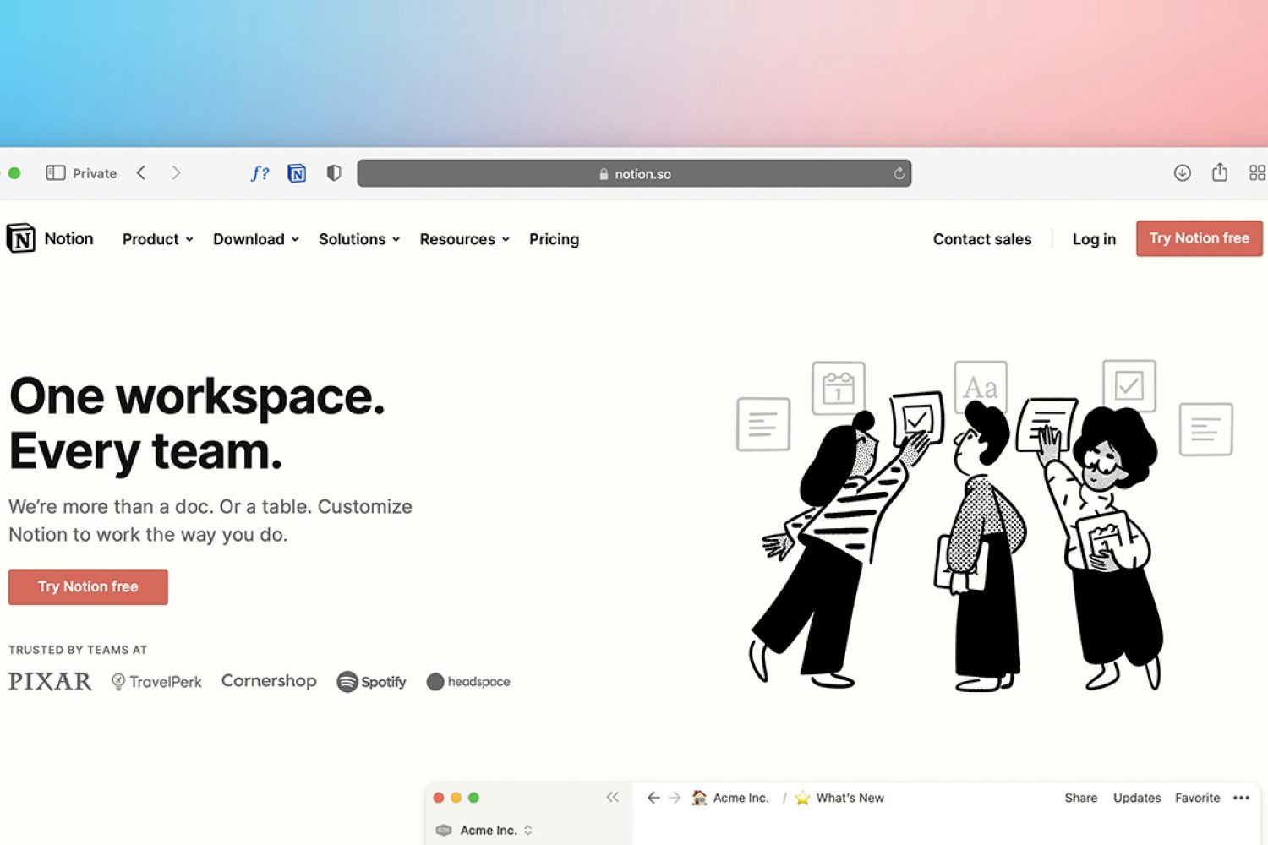Open the f? font extension icon
Viewport: 1268px width, 845px height.
tap(260, 173)
